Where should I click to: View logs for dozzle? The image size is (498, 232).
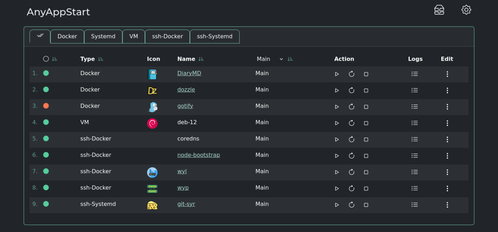(x=414, y=90)
